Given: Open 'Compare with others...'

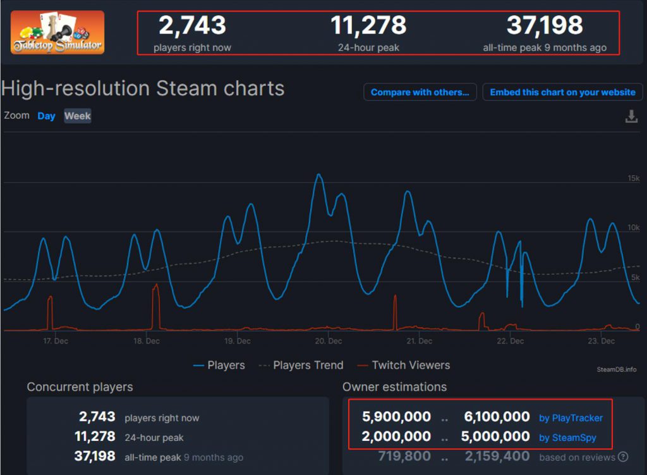Looking at the screenshot, I should tap(420, 92).
